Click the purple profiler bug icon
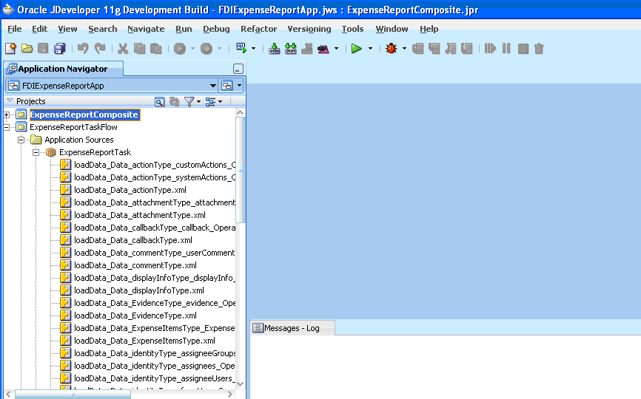641x399 pixels. coord(323,49)
